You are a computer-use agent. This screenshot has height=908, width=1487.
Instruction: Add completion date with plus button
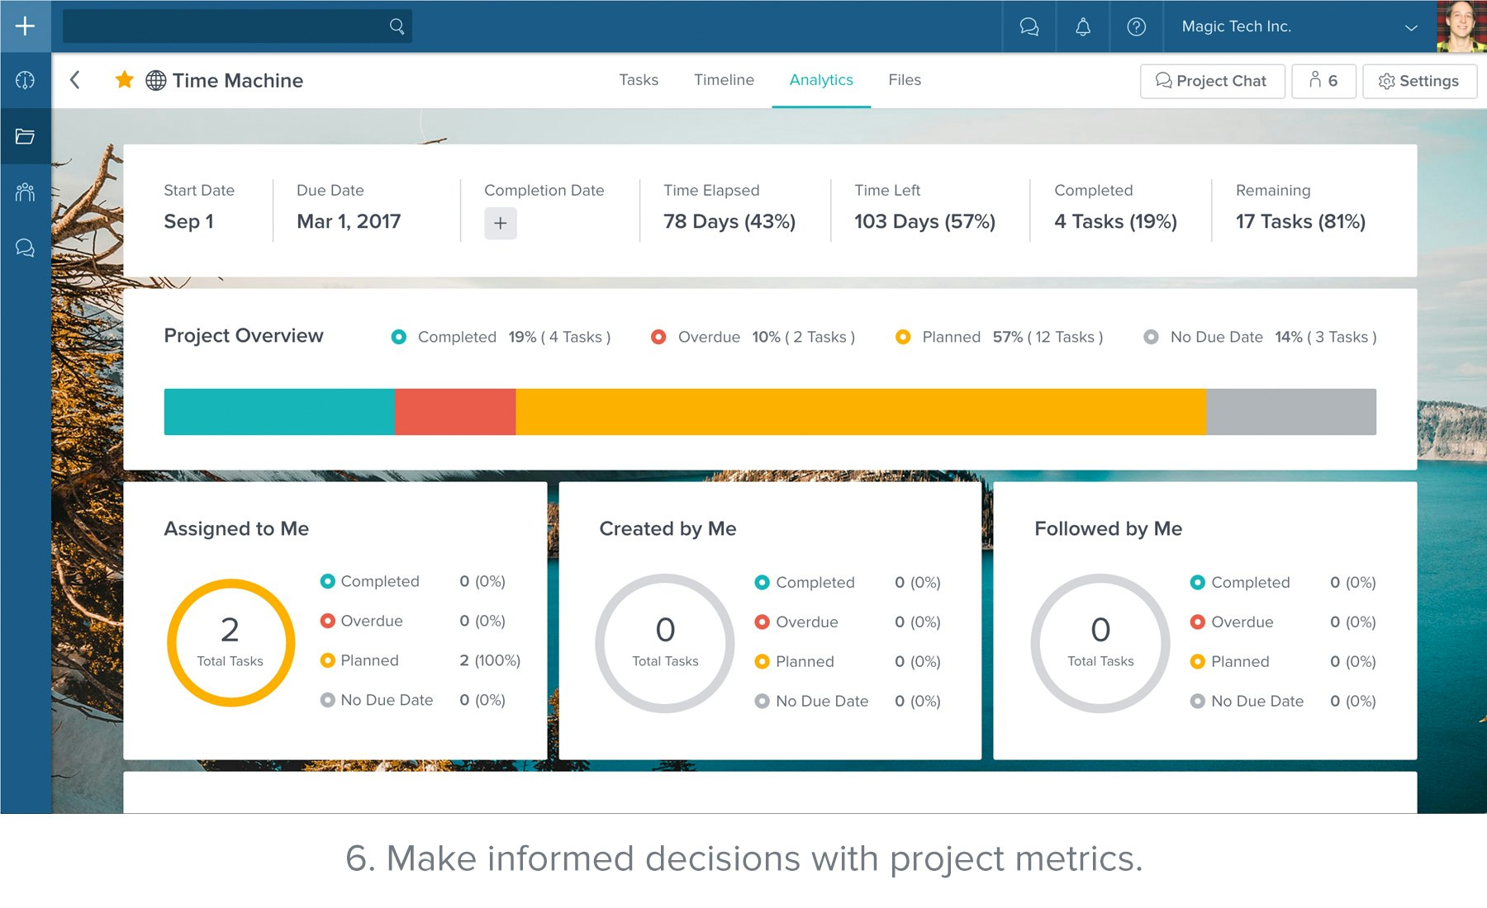(x=501, y=223)
